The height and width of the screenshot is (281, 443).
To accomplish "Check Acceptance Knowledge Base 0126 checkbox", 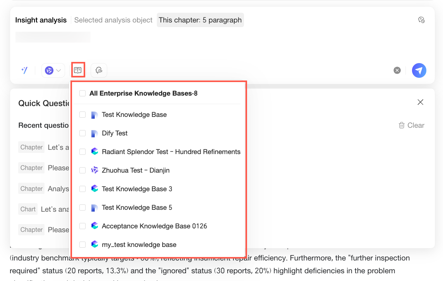I will pyautogui.click(x=82, y=226).
